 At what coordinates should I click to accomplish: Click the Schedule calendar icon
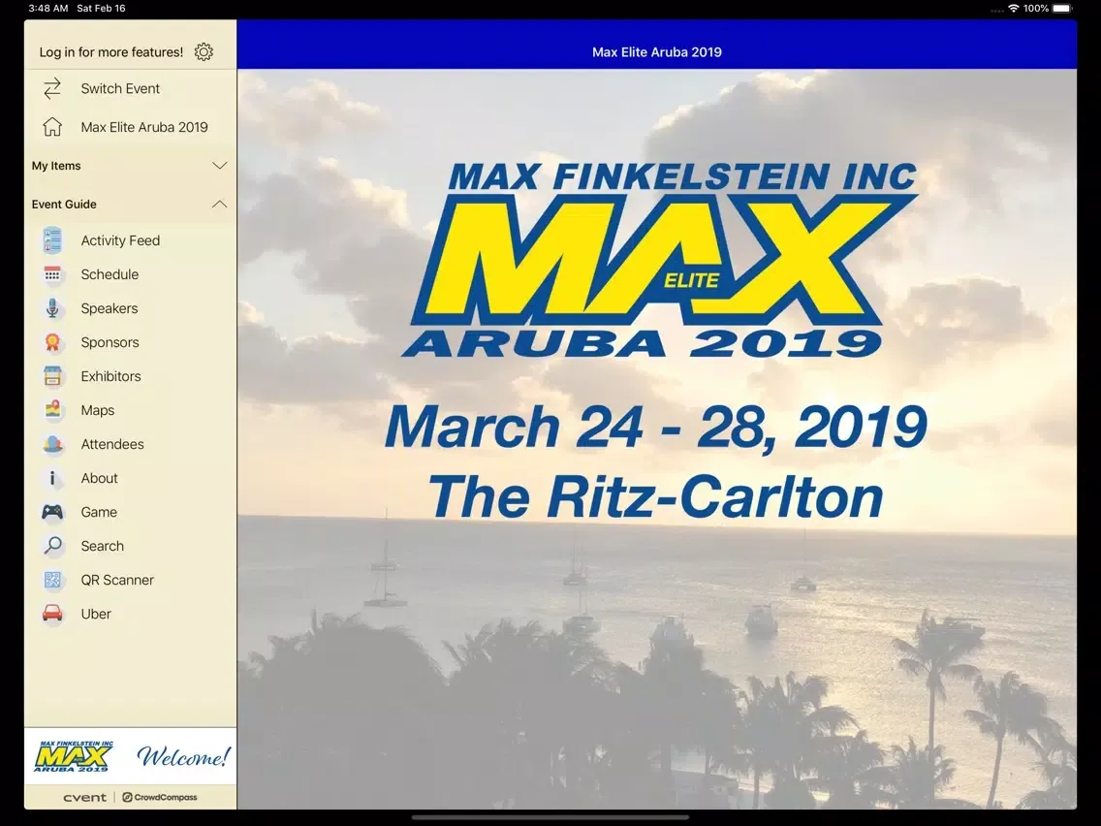pyautogui.click(x=52, y=274)
